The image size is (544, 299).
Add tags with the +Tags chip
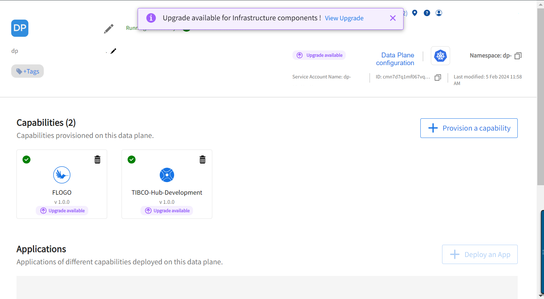(x=28, y=71)
